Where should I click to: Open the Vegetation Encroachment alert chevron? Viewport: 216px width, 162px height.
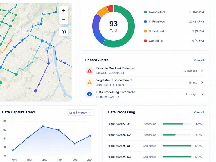click(202, 82)
